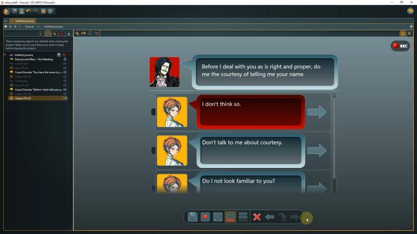Click the redo arrow in top toolbar

[x=35, y=11]
